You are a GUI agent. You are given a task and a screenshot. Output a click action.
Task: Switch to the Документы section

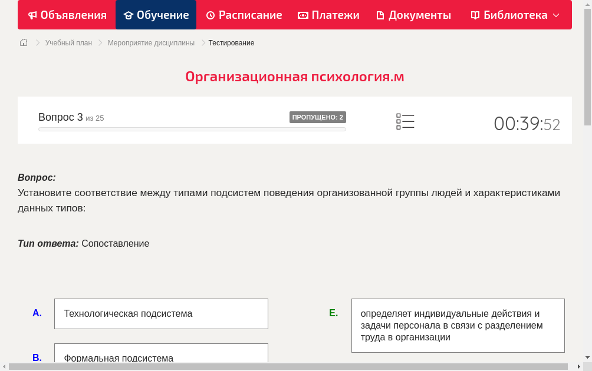coord(413,15)
